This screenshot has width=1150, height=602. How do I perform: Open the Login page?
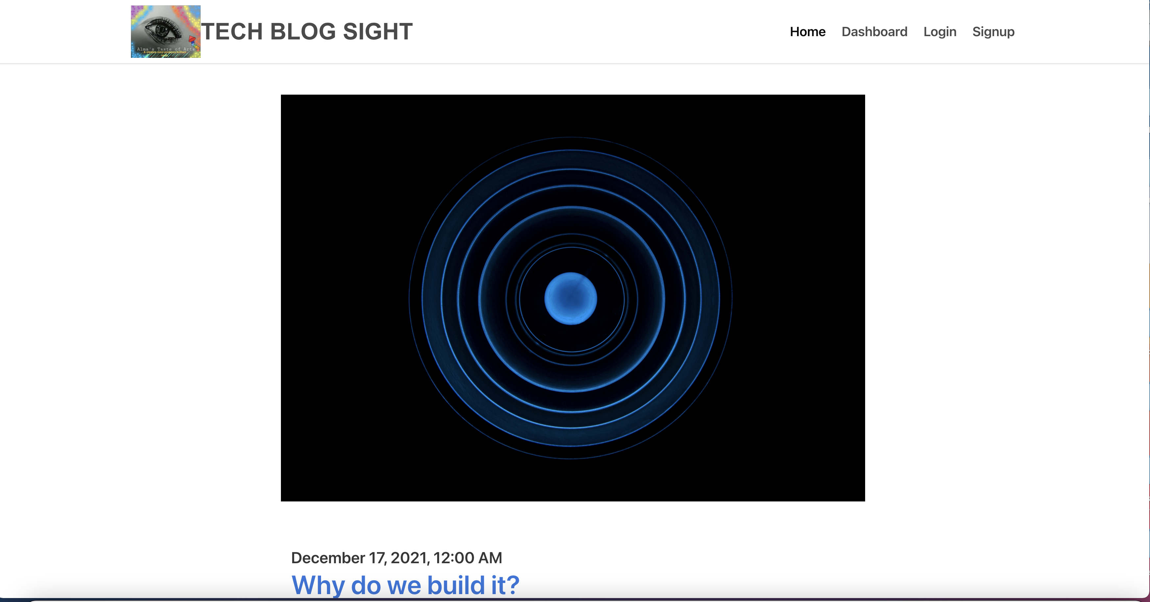[x=940, y=32]
